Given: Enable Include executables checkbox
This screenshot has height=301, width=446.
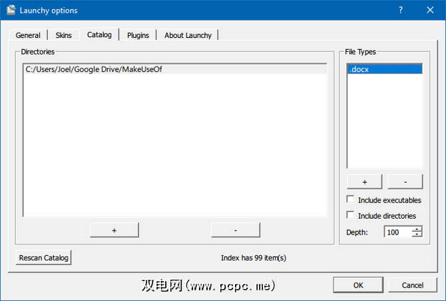Looking at the screenshot, I should [350, 199].
